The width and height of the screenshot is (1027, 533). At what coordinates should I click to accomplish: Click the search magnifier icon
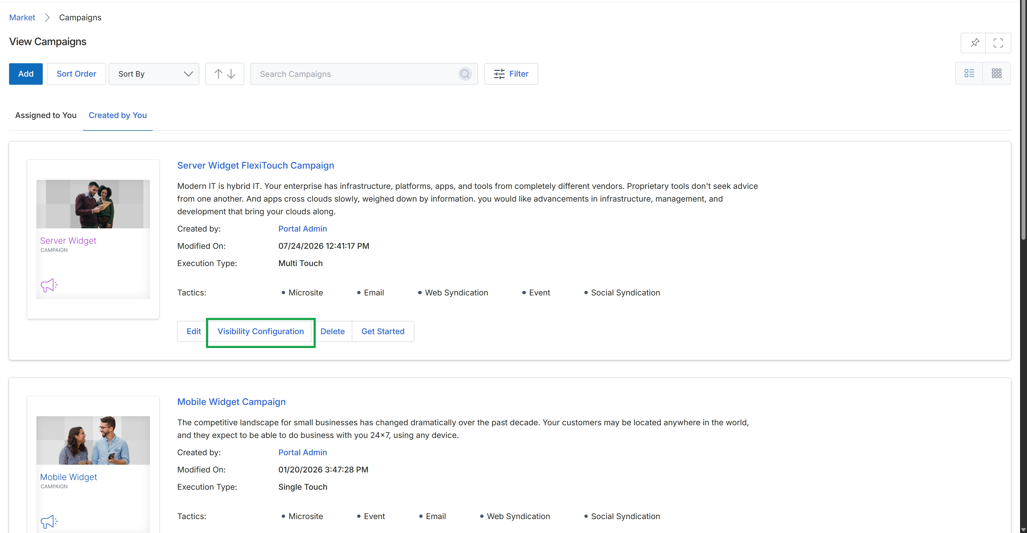click(x=465, y=74)
